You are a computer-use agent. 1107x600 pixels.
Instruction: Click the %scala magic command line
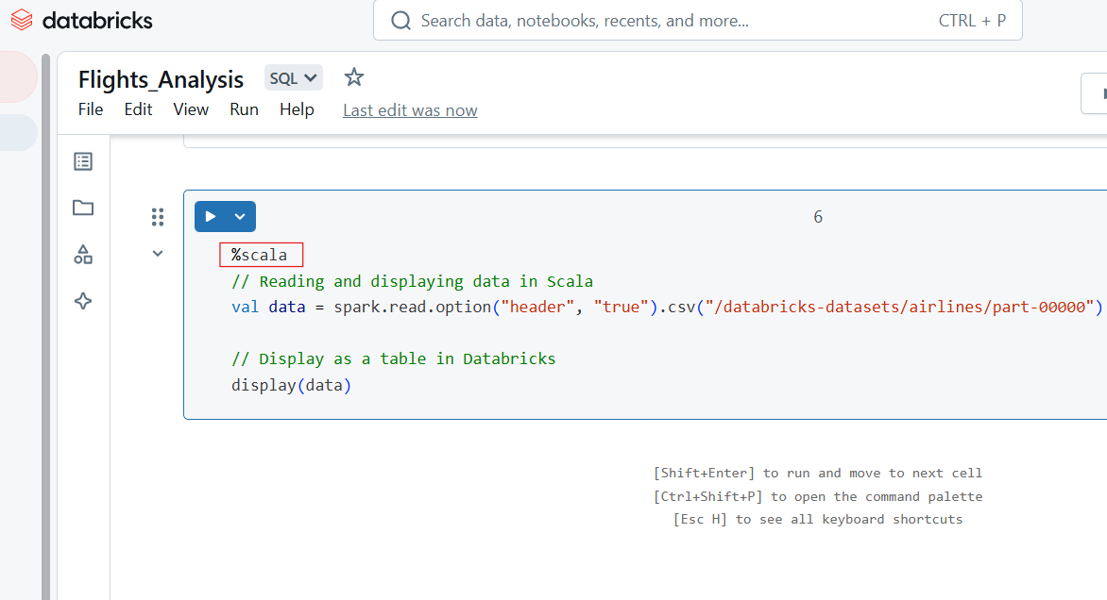(x=259, y=256)
